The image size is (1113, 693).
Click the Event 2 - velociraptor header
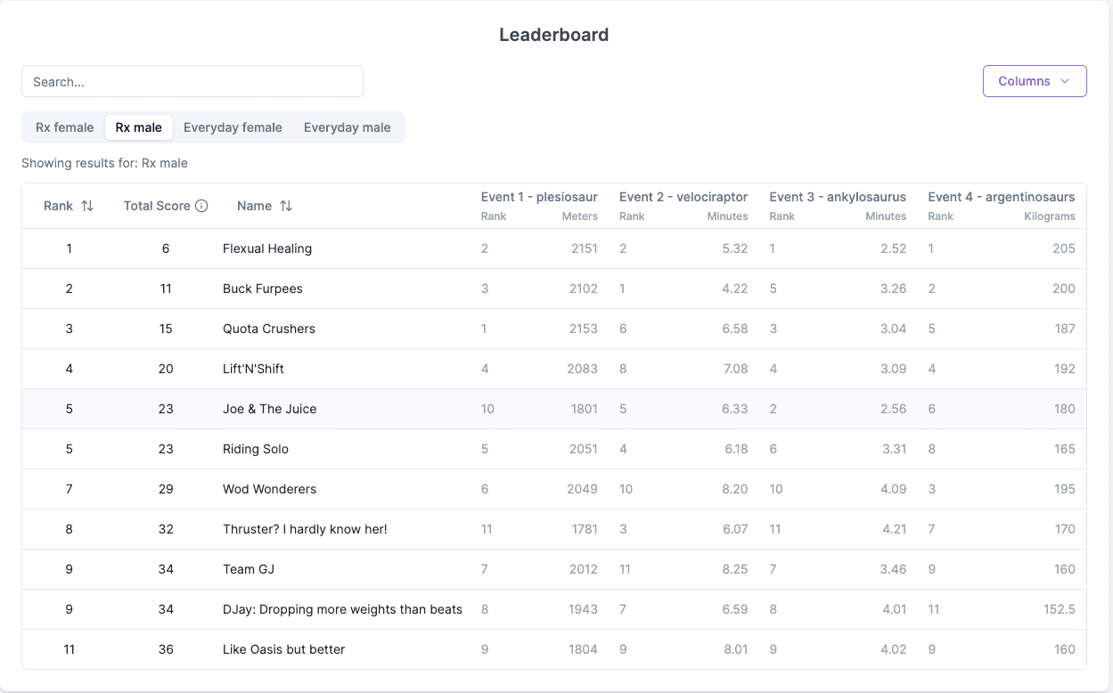683,197
